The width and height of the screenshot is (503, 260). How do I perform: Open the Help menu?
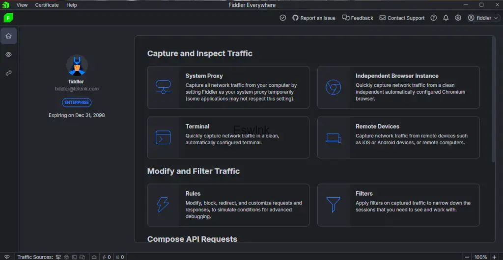(x=72, y=5)
